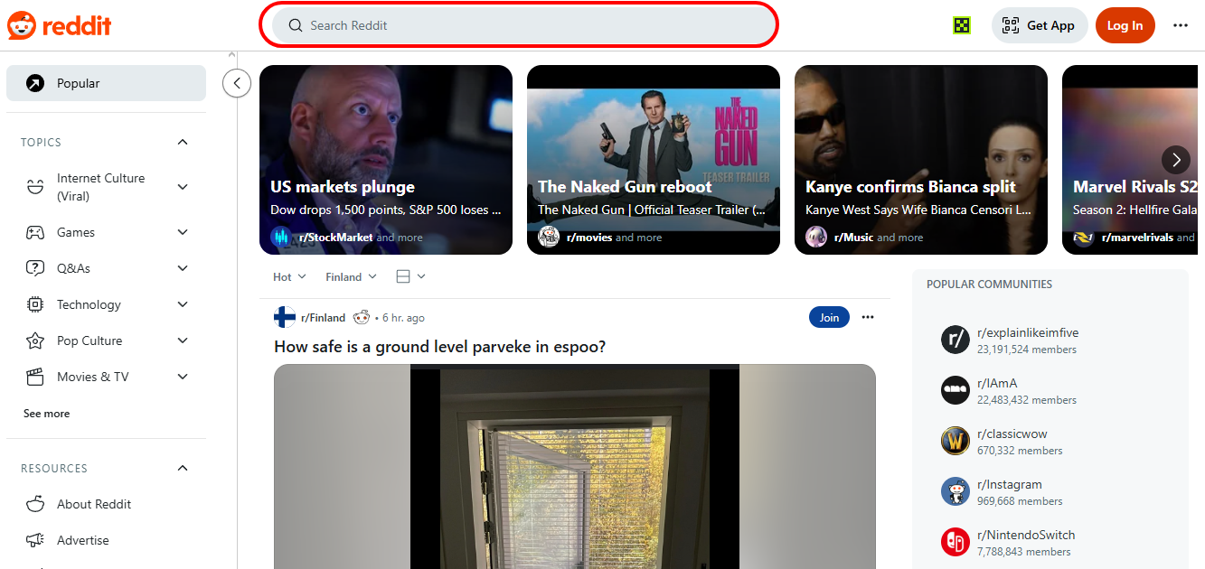Click the r/StockMarket avatar icon
This screenshot has width=1205, height=569.
281,238
